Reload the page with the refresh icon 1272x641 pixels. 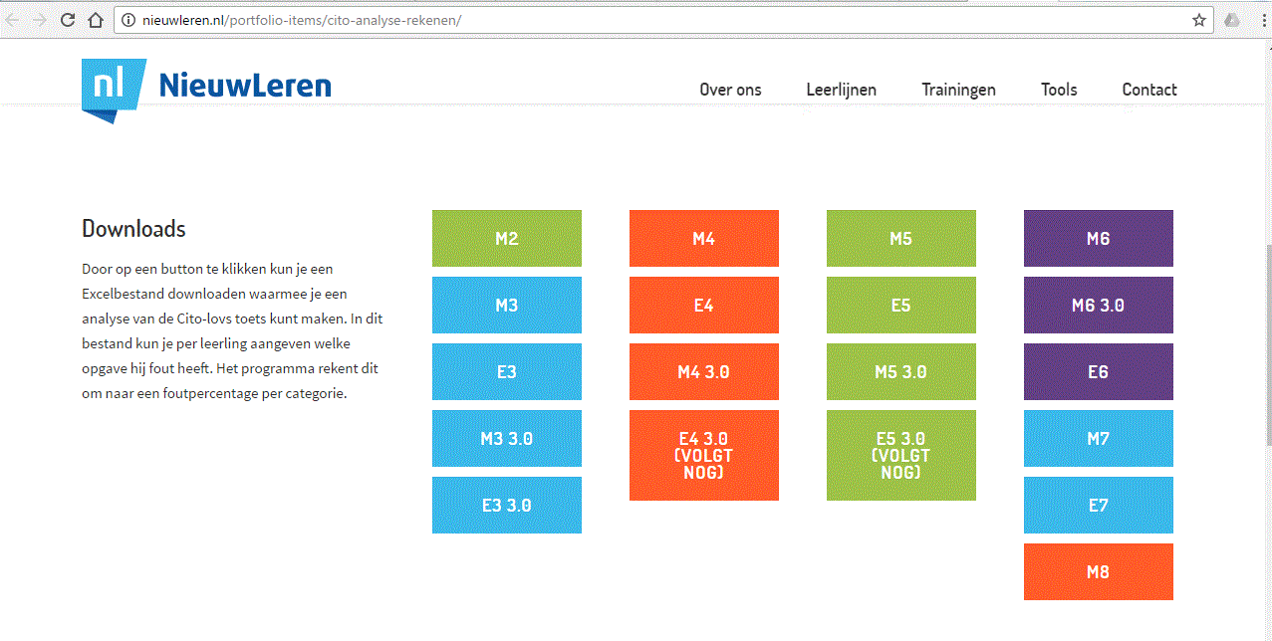[x=68, y=20]
